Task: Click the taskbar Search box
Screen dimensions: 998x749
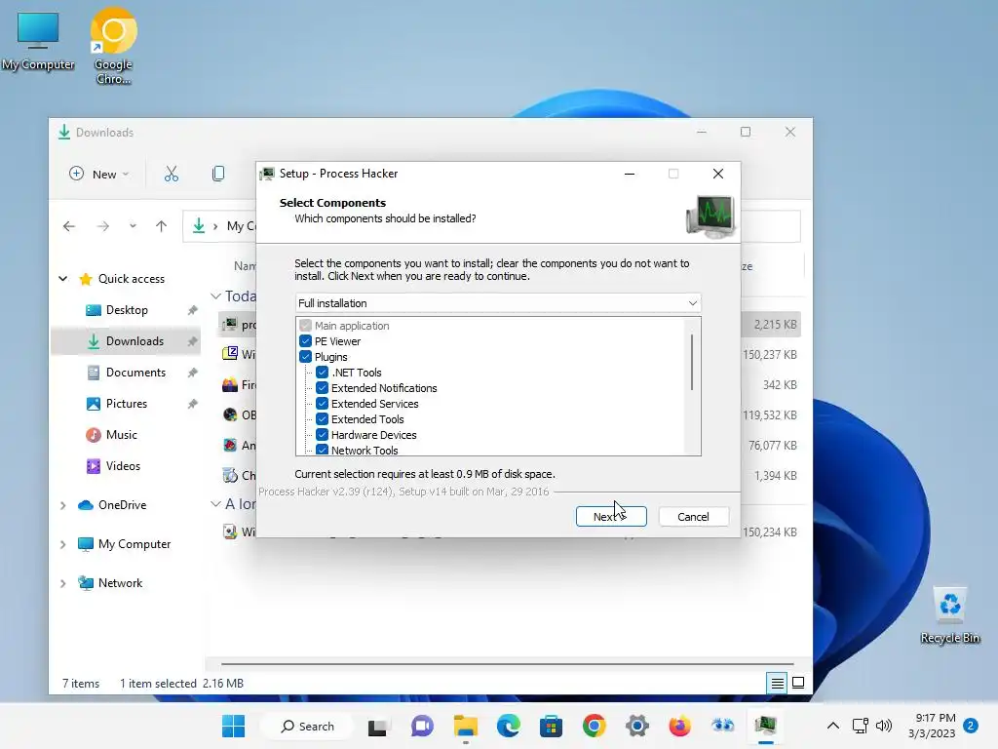Action: coord(308,726)
